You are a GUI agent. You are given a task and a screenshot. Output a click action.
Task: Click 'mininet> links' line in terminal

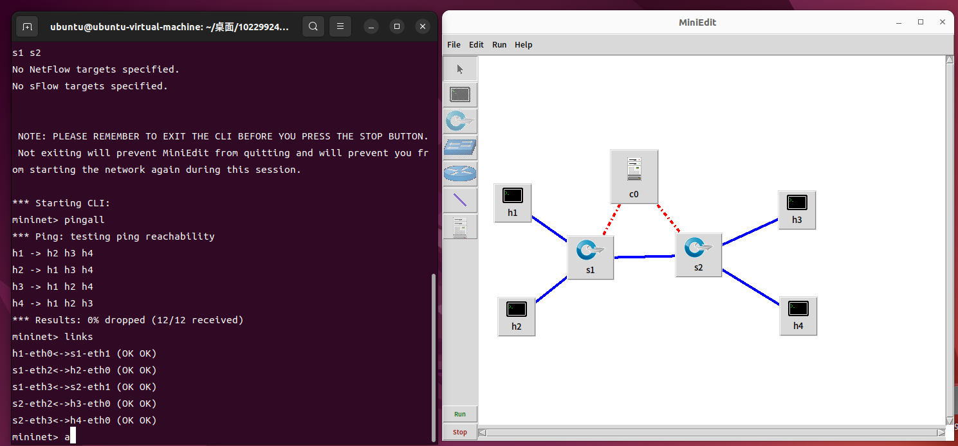(53, 337)
